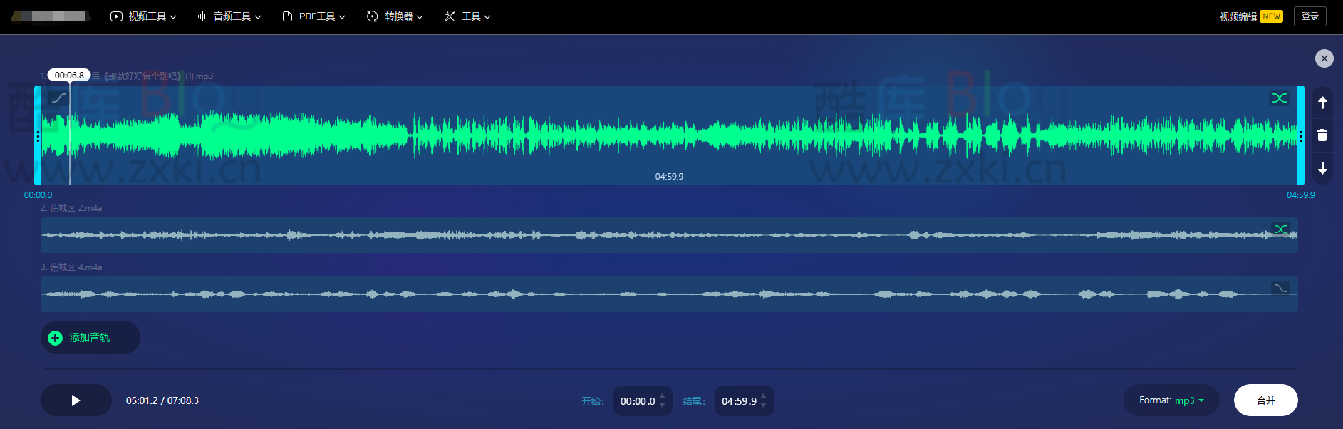Edit the start time field 00:00.0
1343x429 pixels.
(x=638, y=401)
